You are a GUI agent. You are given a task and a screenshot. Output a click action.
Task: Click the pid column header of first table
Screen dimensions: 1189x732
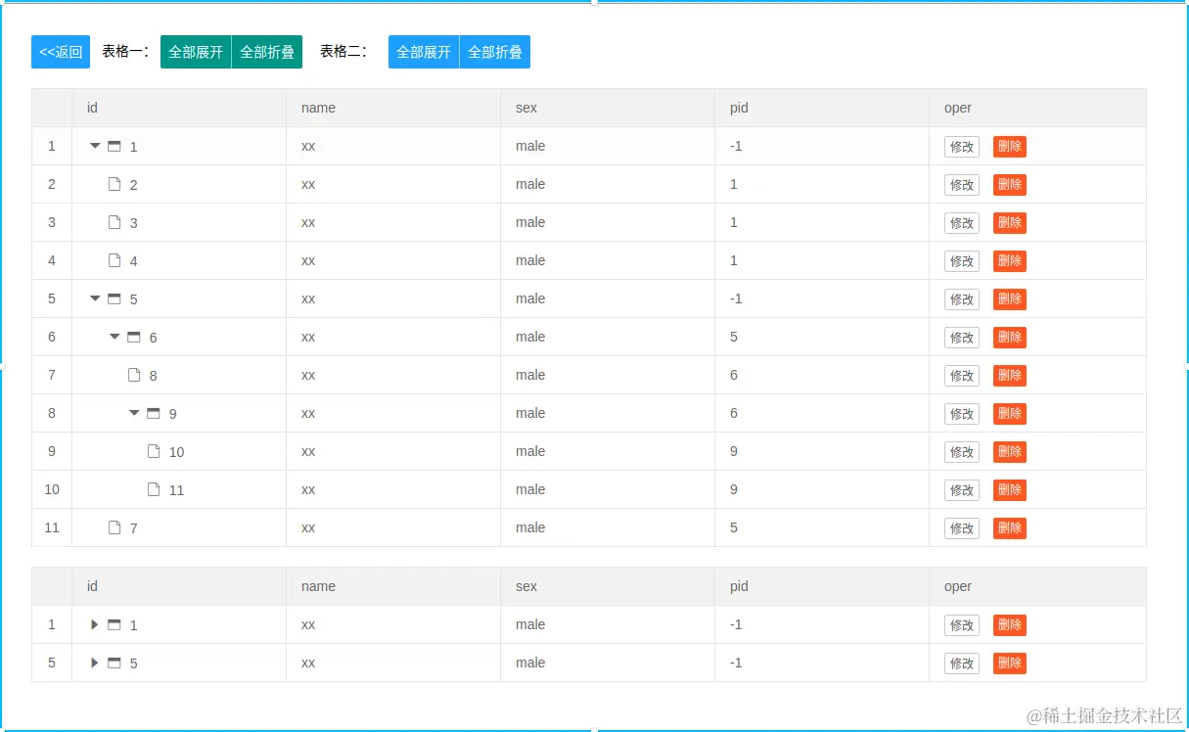822,108
